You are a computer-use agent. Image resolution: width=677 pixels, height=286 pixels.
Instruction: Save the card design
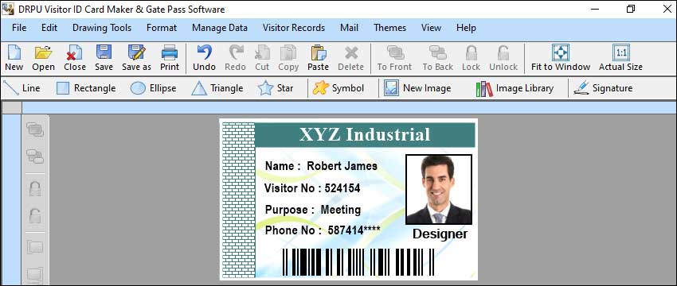[x=104, y=58]
